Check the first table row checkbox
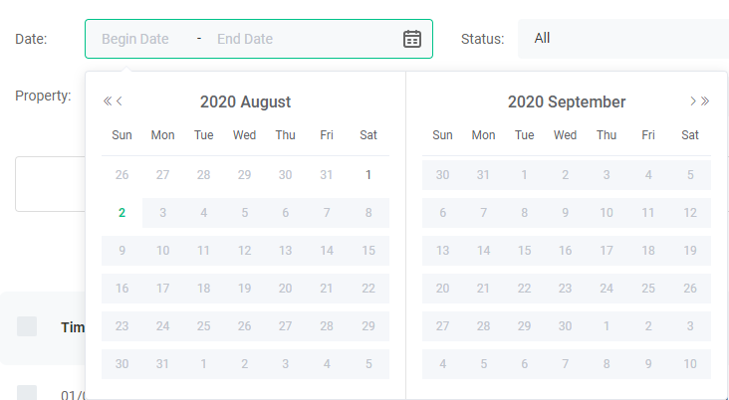Image resolution: width=729 pixels, height=400 pixels. pos(27,393)
